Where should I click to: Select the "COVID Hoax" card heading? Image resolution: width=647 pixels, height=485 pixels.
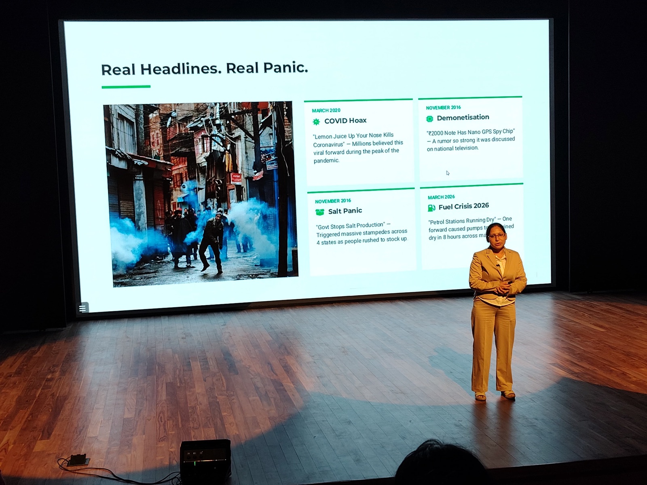pyautogui.click(x=345, y=120)
